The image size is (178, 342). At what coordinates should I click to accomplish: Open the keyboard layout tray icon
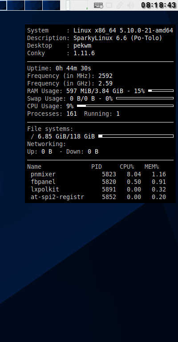(x=98, y=5)
